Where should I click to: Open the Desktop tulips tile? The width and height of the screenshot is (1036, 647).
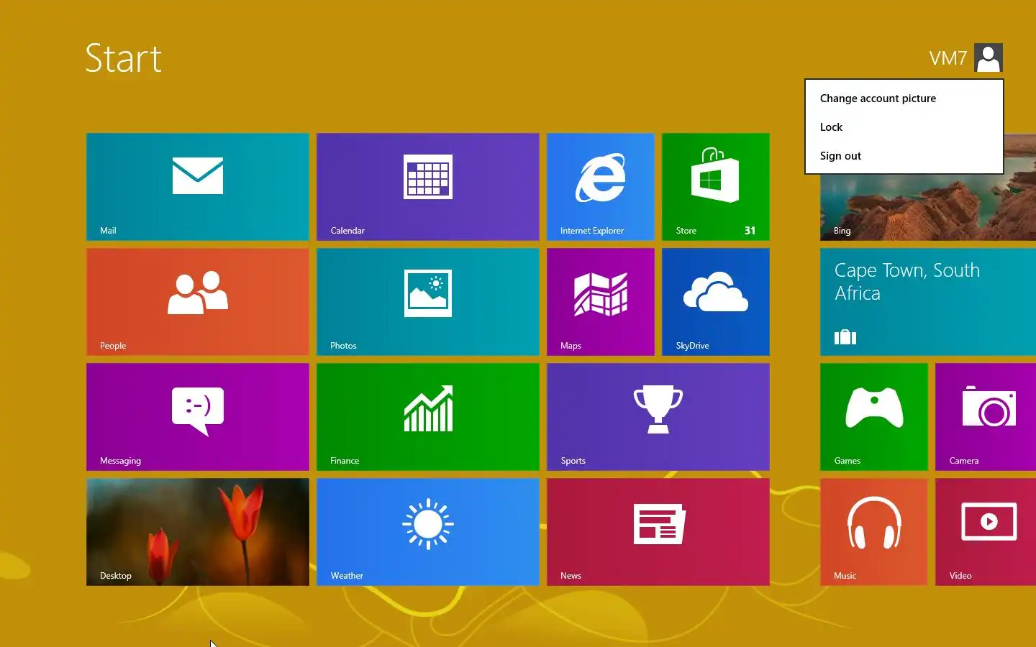[x=198, y=532]
